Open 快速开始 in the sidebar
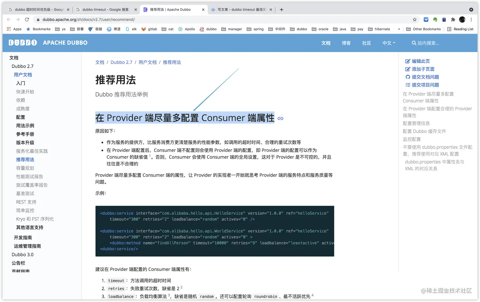480x302 pixels. (x=25, y=92)
